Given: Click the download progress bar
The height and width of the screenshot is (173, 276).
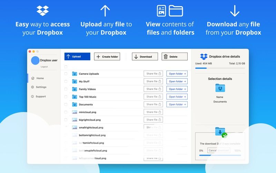Looking at the screenshot, I should click(220, 155).
